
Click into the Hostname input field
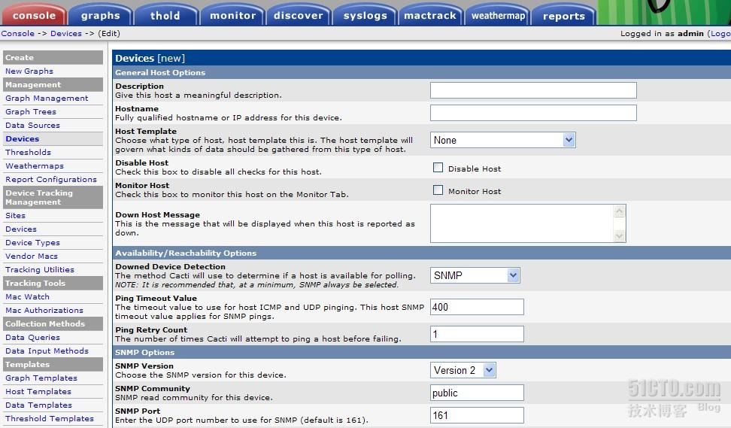point(533,112)
